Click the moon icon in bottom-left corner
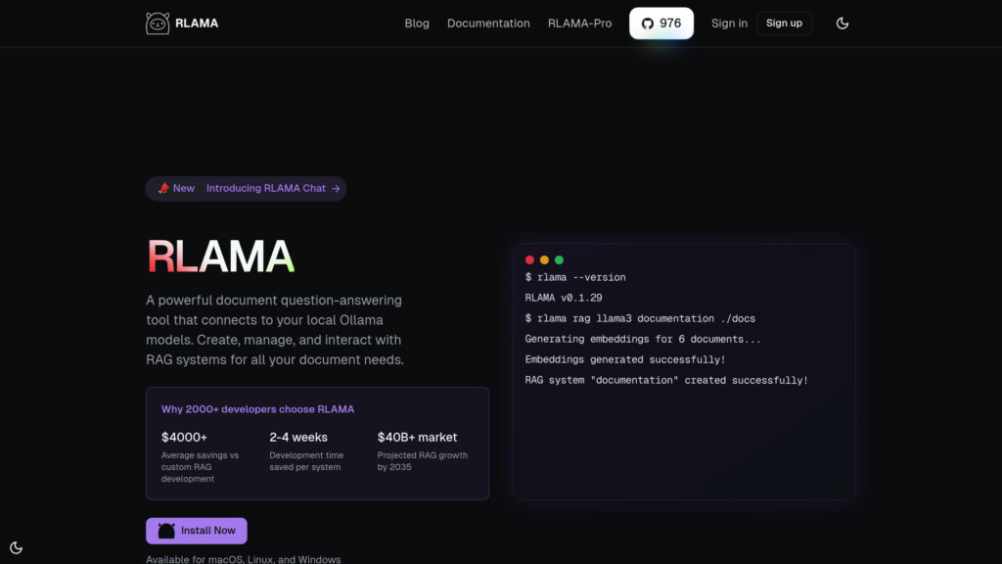This screenshot has width=1002, height=564. tap(16, 547)
